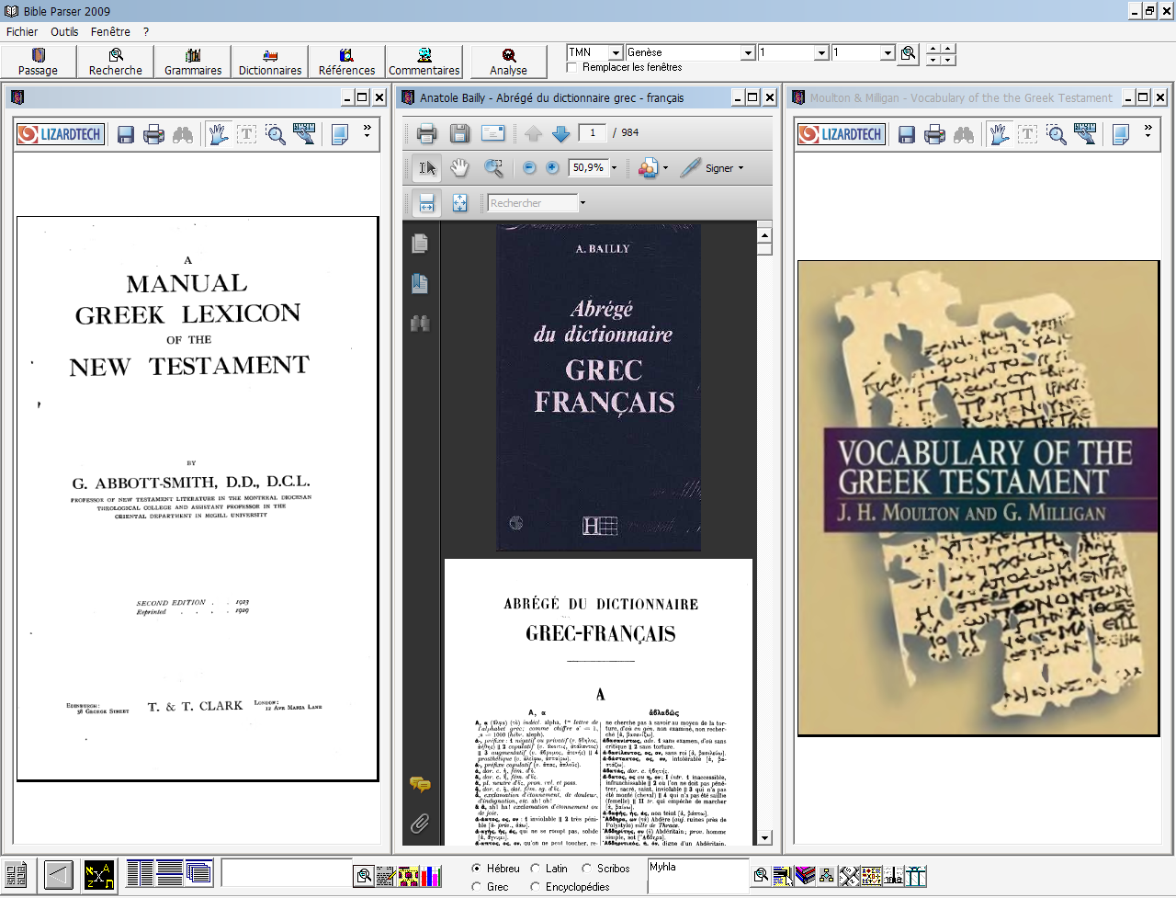
Task: Open the Dictionnaires panel
Action: pyautogui.click(x=270, y=62)
